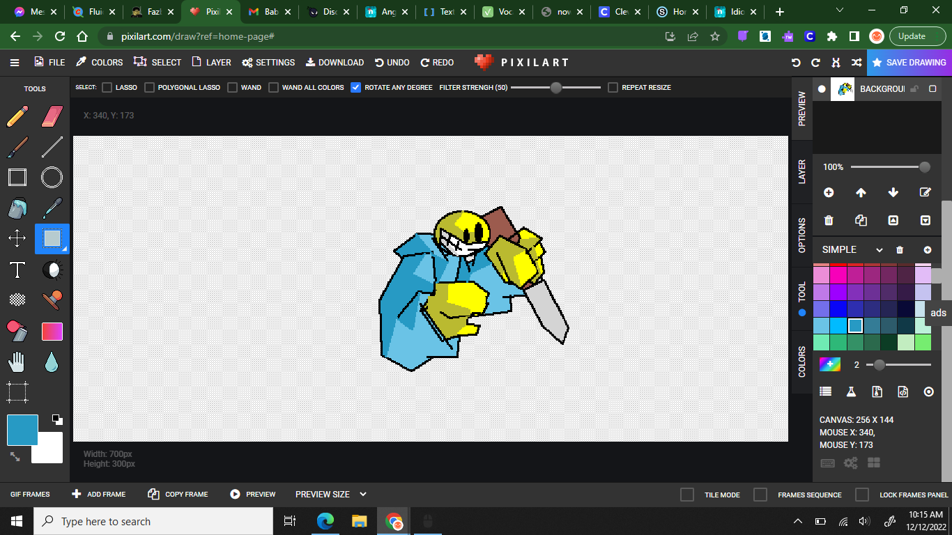Turn on Tile Mode checkbox
This screenshot has width=952, height=535.
coord(687,495)
